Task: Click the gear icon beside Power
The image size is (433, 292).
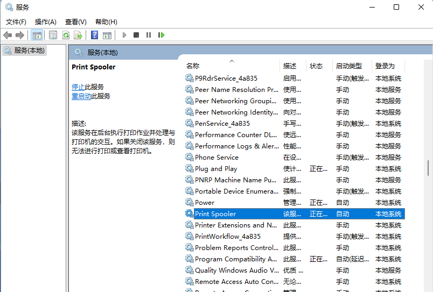Action: click(x=189, y=202)
